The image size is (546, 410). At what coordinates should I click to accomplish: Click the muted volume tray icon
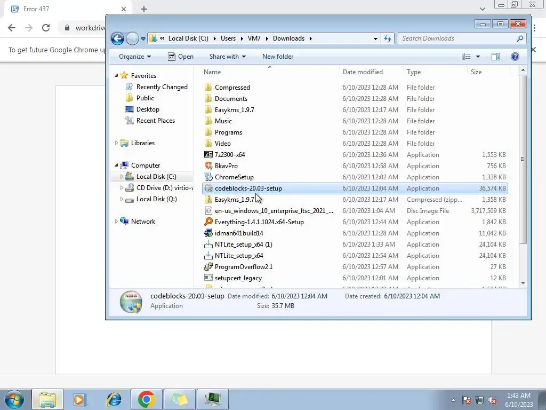[x=492, y=400]
